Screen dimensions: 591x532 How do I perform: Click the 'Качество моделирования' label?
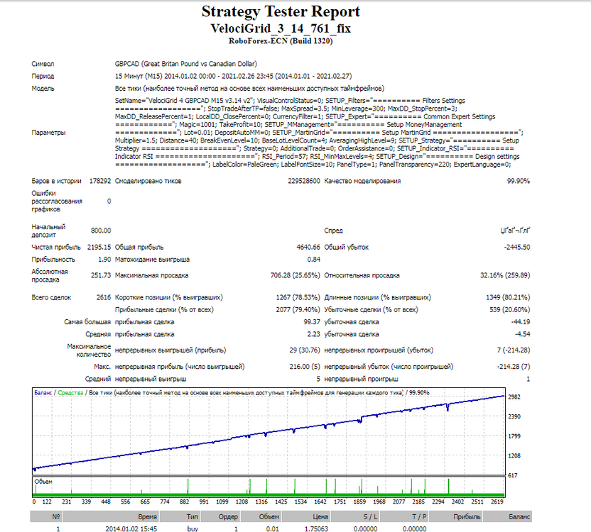pos(362,181)
